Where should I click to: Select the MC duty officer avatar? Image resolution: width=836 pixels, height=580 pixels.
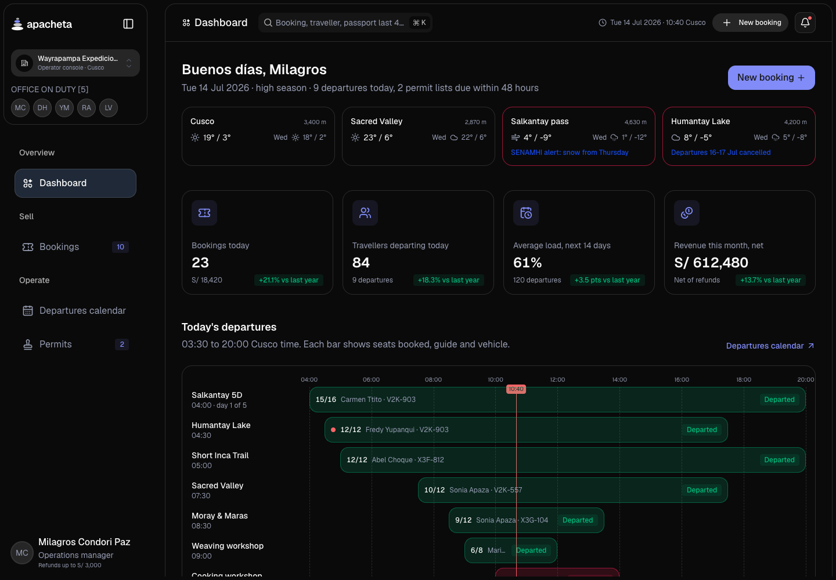20,108
